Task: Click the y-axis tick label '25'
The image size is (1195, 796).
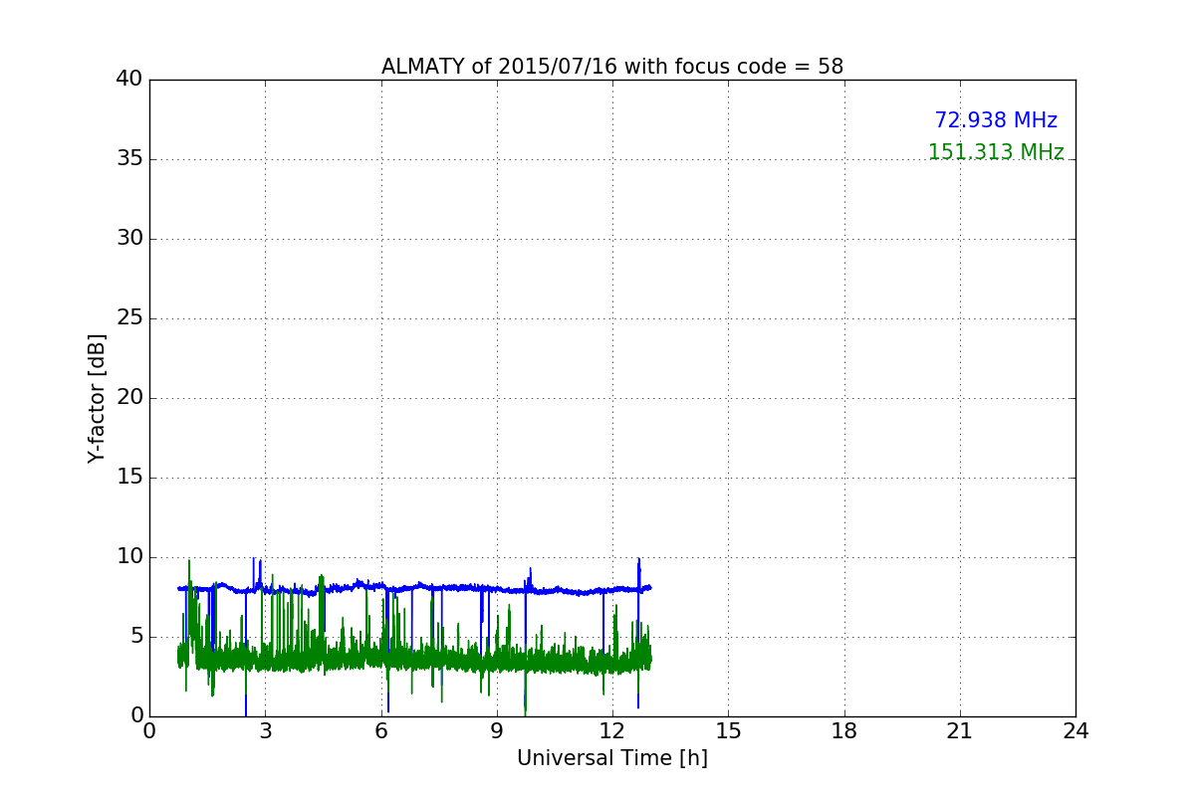Action: (129, 318)
